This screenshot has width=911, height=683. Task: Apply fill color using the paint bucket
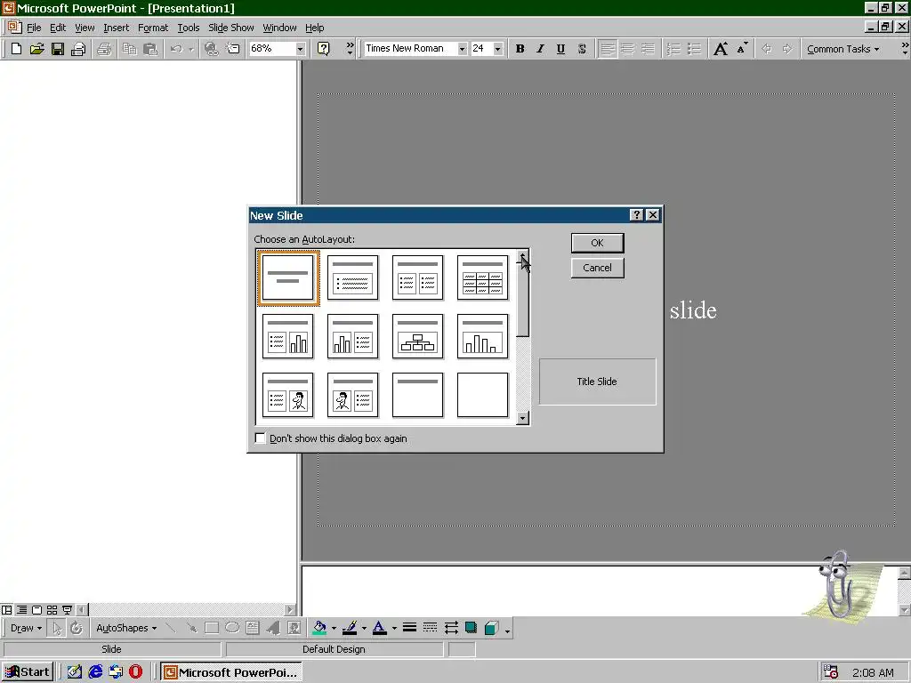click(x=319, y=628)
